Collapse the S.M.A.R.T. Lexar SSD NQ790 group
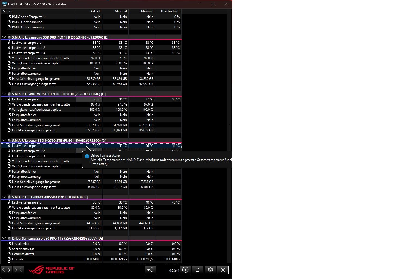Screen dimensions: 418x279 pos(4,140)
